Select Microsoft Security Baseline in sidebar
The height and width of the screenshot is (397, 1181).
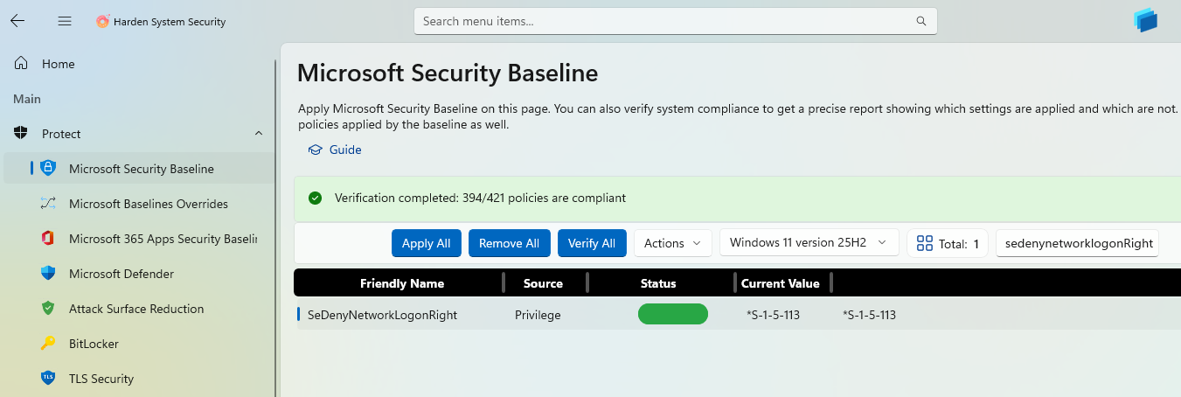pos(138,169)
